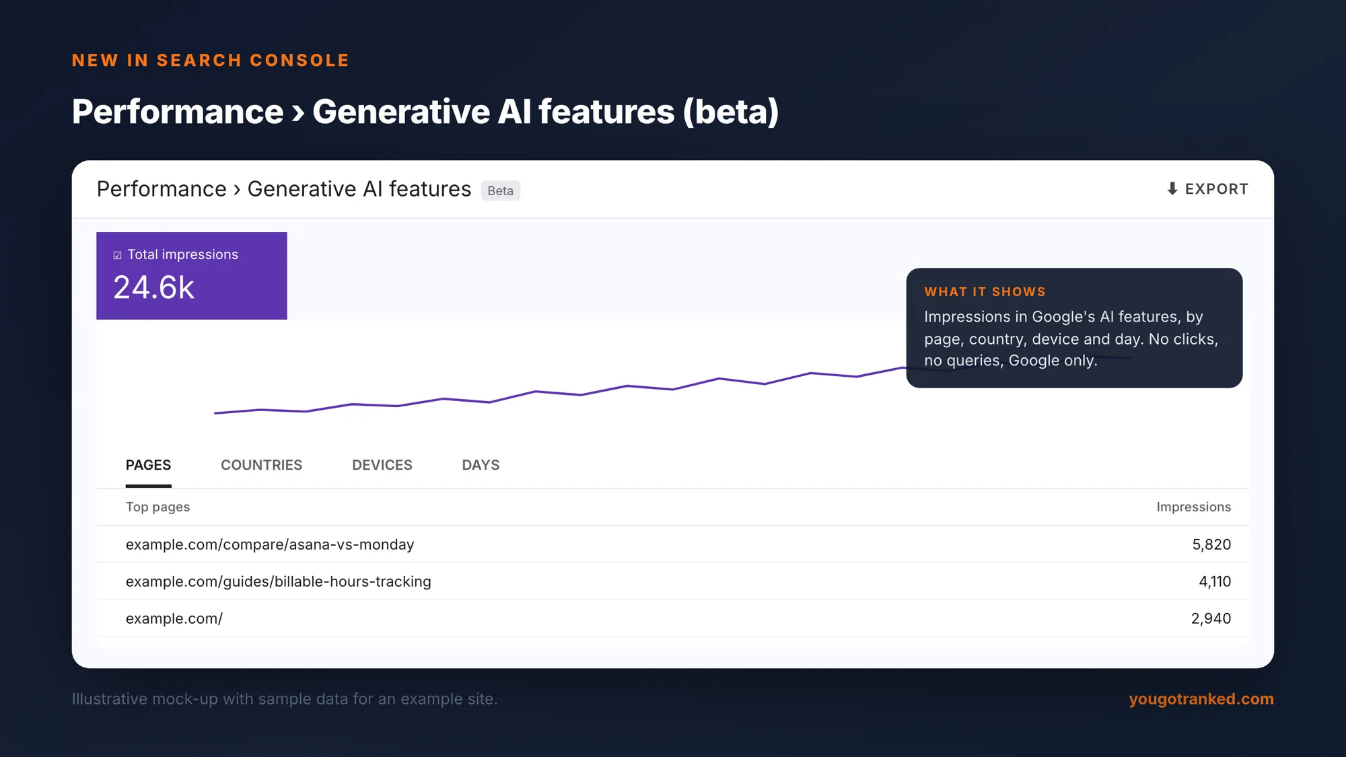Image resolution: width=1346 pixels, height=757 pixels.
Task: Toggle the Total impressions checkbox
Action: coord(118,256)
